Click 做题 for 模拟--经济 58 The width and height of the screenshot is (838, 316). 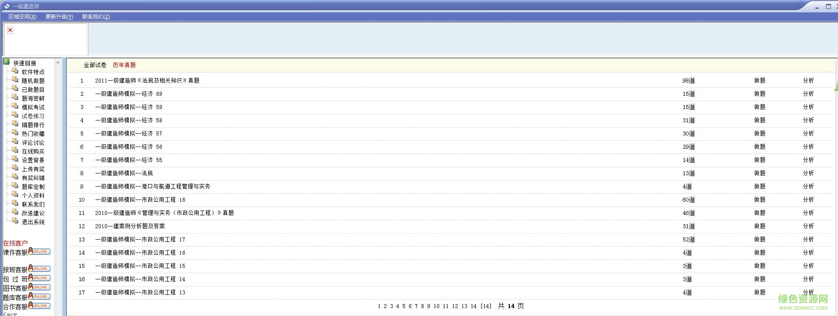pyautogui.click(x=760, y=120)
